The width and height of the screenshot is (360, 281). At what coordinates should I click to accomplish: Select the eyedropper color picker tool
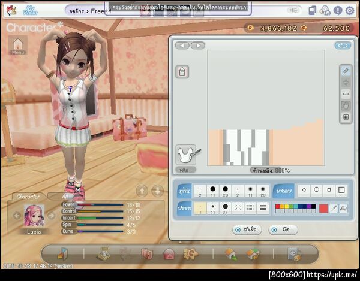coord(334,209)
